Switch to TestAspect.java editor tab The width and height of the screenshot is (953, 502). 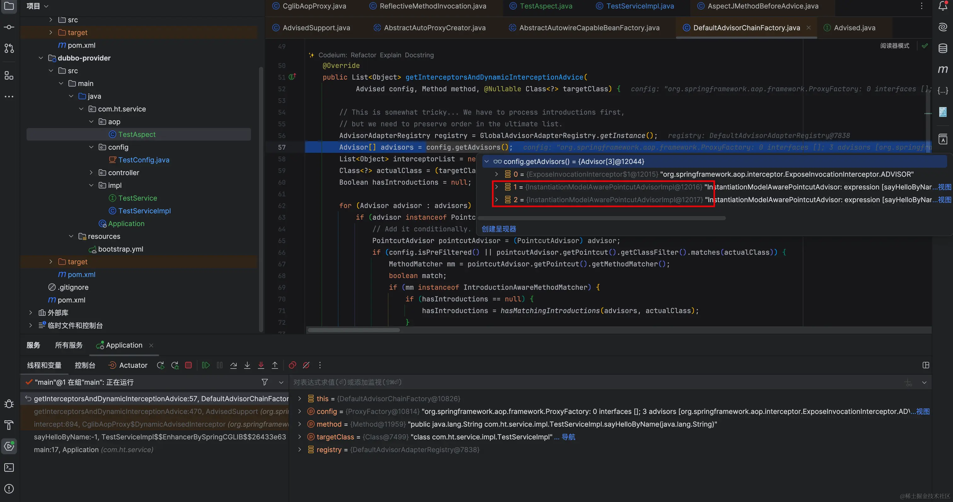click(546, 6)
